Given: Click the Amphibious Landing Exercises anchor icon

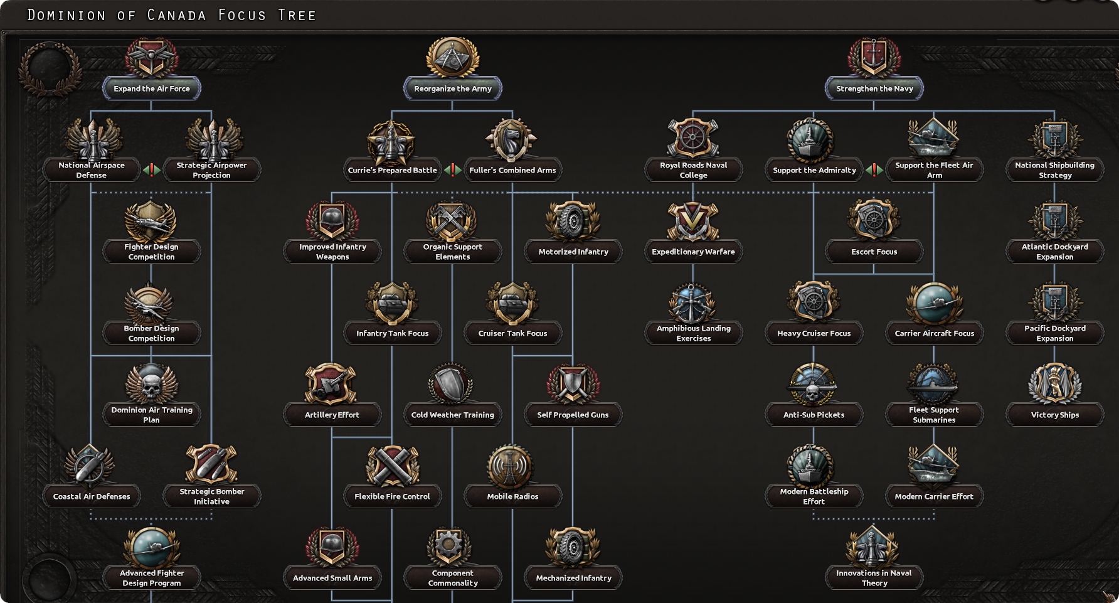Looking at the screenshot, I should [692, 302].
